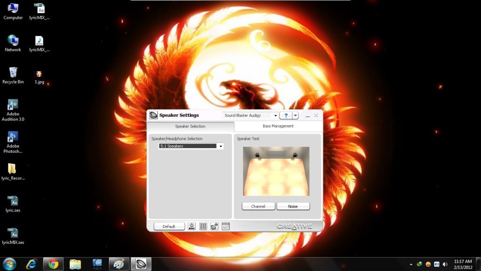This screenshot has width=481, height=271.
Task: Select the lyricMIX Audition file at top
Action: click(x=39, y=12)
